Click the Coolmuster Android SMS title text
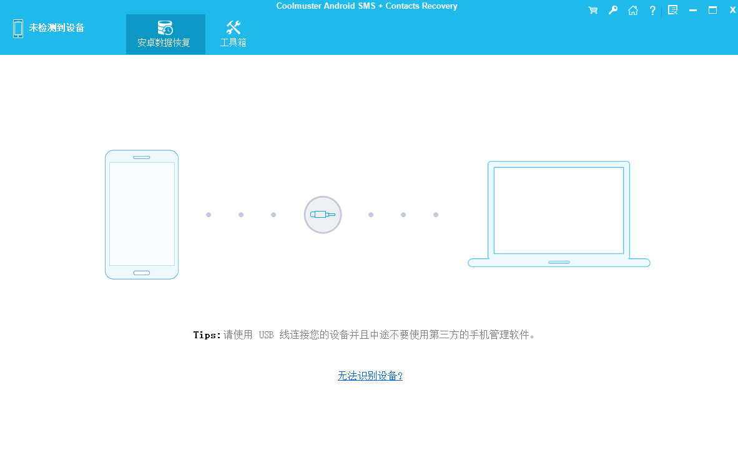The height and width of the screenshot is (473, 738). [x=367, y=6]
